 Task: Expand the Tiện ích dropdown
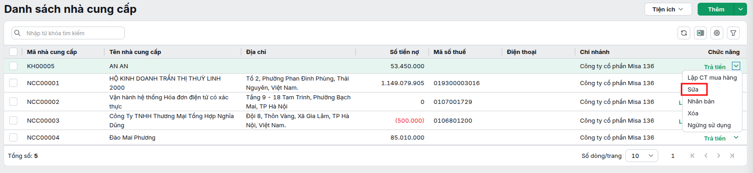click(x=668, y=9)
